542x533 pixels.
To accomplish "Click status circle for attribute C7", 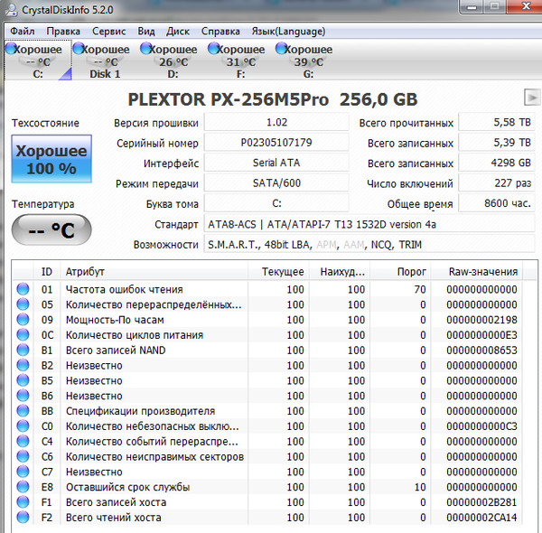I will tap(23, 472).
